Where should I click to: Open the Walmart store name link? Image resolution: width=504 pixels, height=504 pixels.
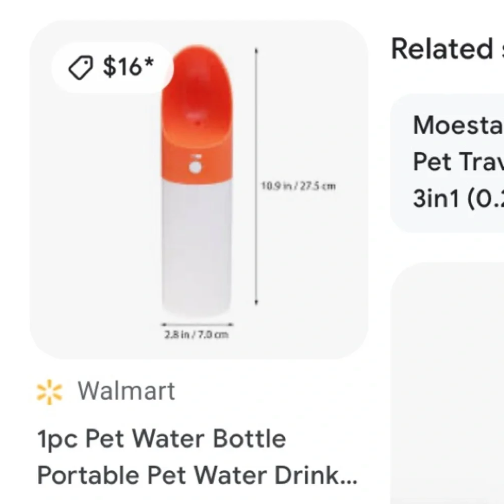click(x=127, y=391)
